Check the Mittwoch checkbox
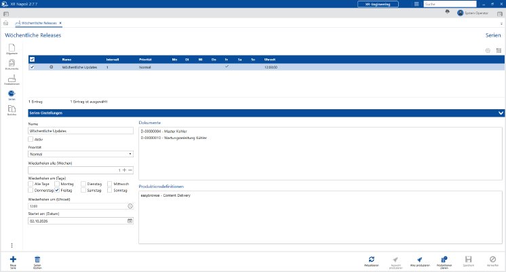The width and height of the screenshot is (506, 272). (x=110, y=184)
